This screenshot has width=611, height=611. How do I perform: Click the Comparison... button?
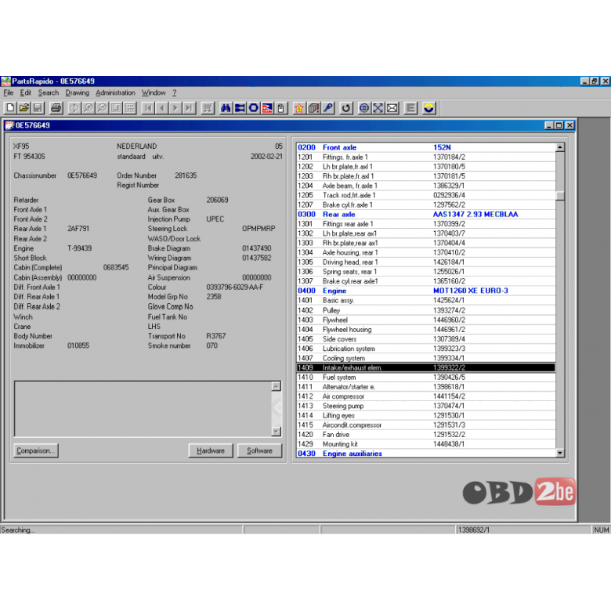point(36,450)
